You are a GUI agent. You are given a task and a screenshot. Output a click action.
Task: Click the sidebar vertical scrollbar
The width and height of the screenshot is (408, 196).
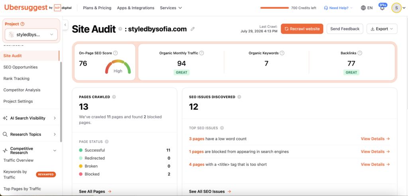click(x=61, y=102)
